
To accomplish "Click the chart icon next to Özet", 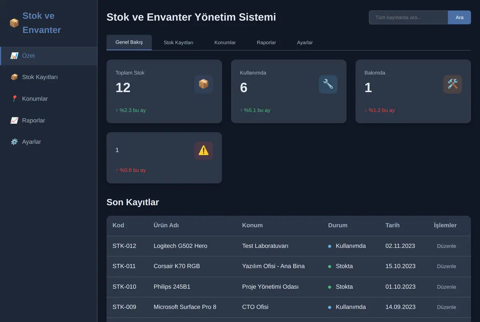I will pyautogui.click(x=14, y=56).
